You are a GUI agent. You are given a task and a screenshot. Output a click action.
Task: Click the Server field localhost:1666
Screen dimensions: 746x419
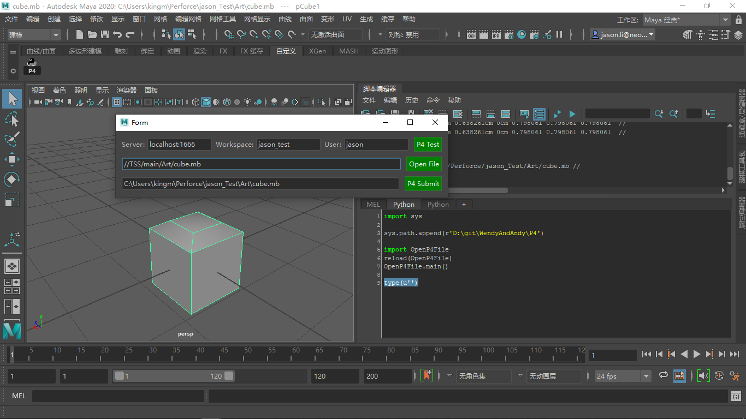tap(180, 145)
